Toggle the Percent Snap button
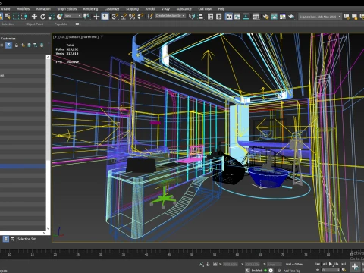 (132, 17)
